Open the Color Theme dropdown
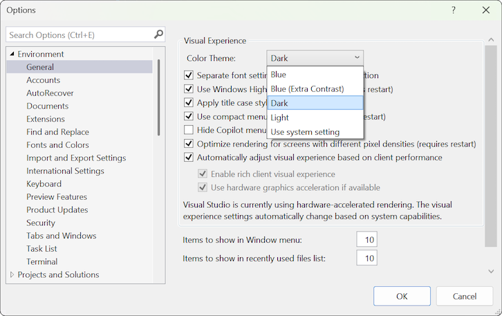The image size is (502, 316). (315, 58)
